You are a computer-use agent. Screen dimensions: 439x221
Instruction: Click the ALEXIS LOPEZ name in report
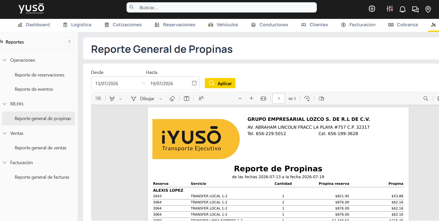pos(168,190)
